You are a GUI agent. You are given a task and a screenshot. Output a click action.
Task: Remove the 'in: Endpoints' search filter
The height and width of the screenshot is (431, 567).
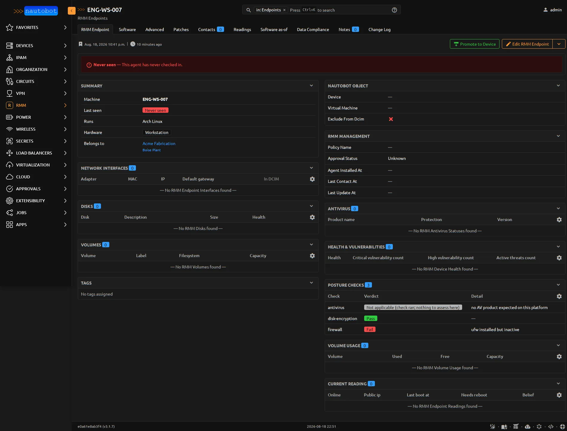pos(284,10)
